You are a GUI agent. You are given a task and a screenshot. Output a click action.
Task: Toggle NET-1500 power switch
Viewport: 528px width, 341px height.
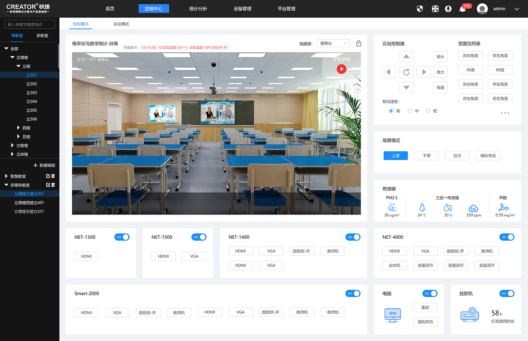[x=199, y=237]
